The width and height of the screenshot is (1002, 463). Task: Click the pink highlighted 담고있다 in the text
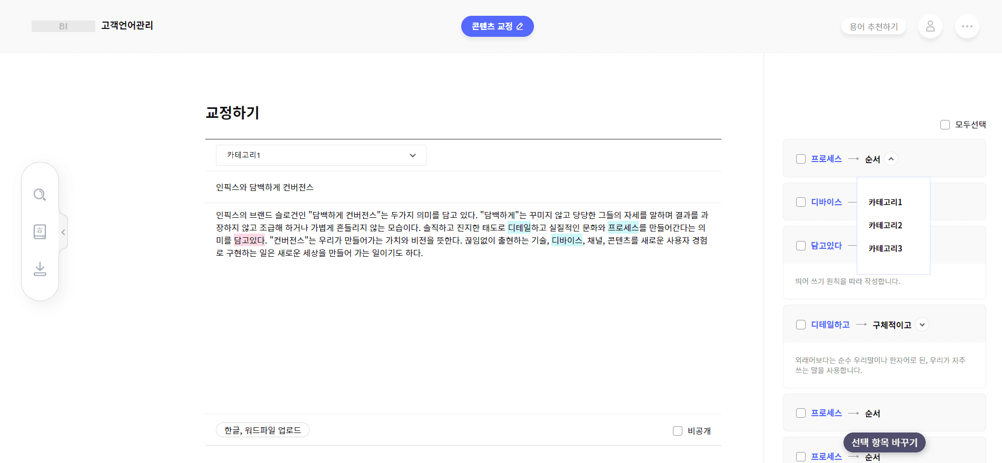(x=250, y=240)
